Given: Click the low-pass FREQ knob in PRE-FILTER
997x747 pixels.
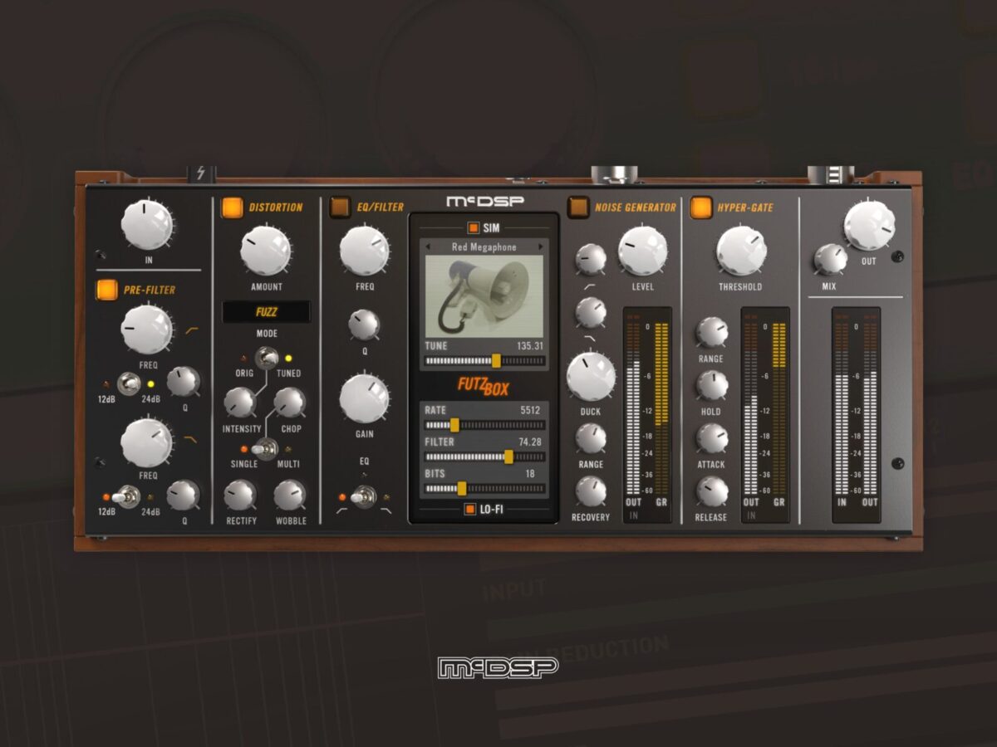Looking at the screenshot, I should click(x=148, y=442).
